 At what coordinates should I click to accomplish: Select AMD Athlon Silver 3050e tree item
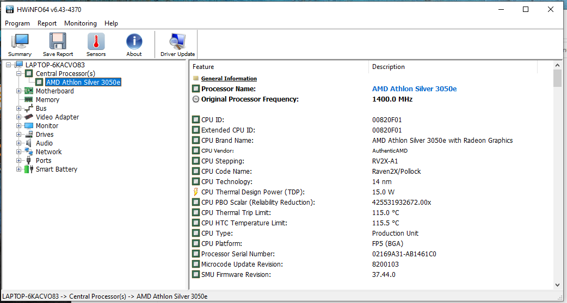(84, 82)
